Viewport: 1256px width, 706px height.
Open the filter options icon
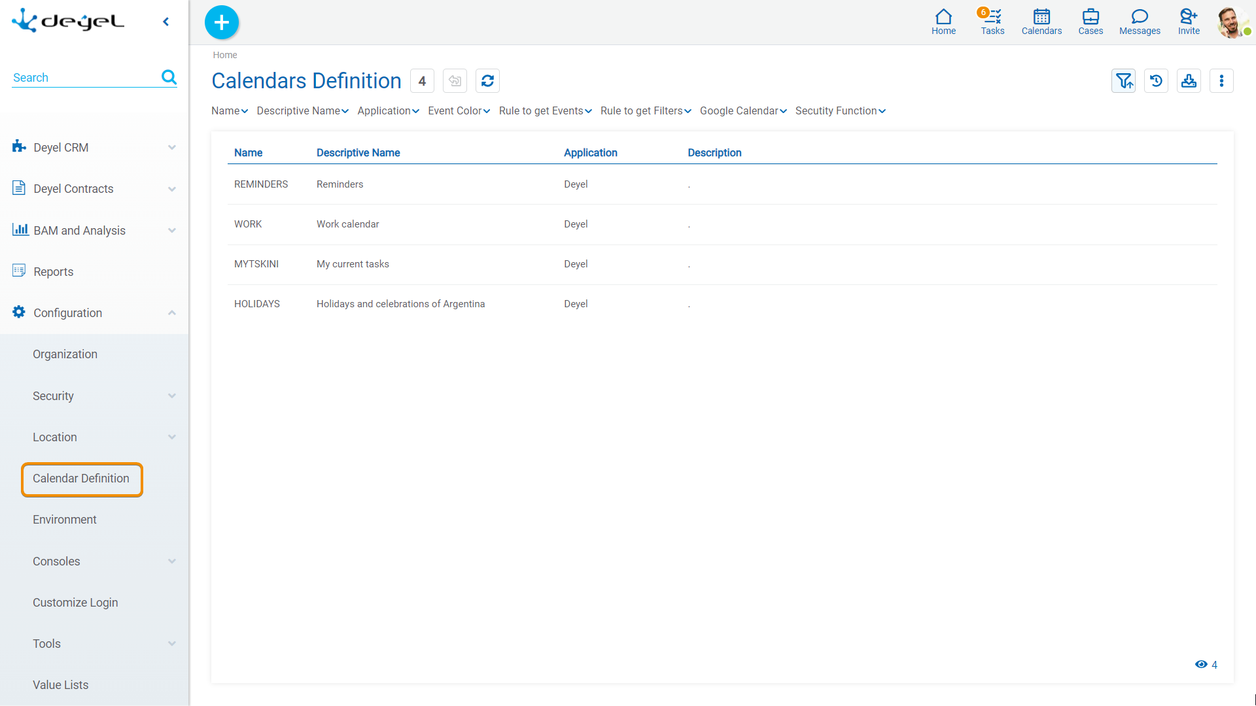click(x=1123, y=81)
